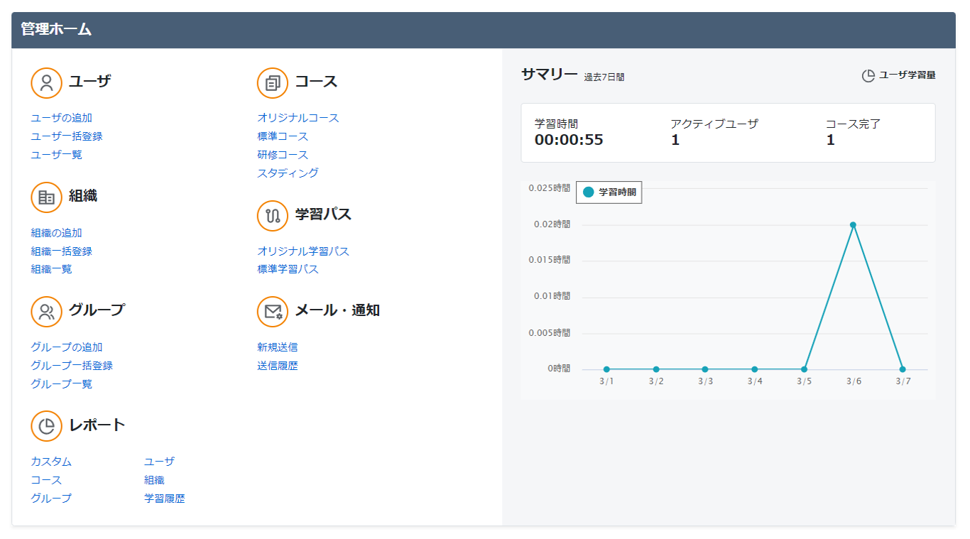This screenshot has width=970, height=539.
Task: Click the 組織 section building icon
Action: coord(47,197)
